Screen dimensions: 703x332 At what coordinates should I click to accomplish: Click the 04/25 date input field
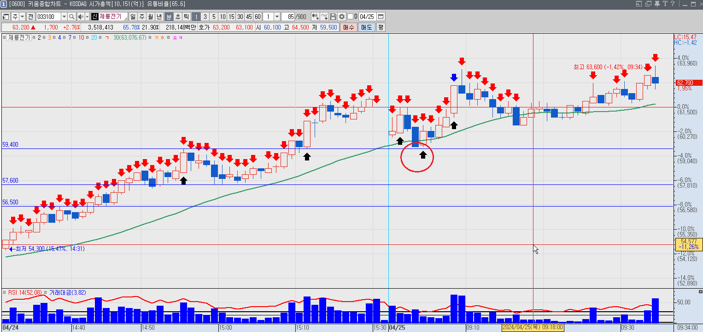coord(367,17)
